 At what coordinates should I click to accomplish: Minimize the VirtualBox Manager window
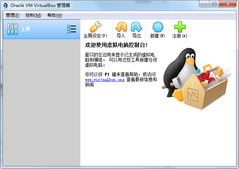[x=204, y=4]
